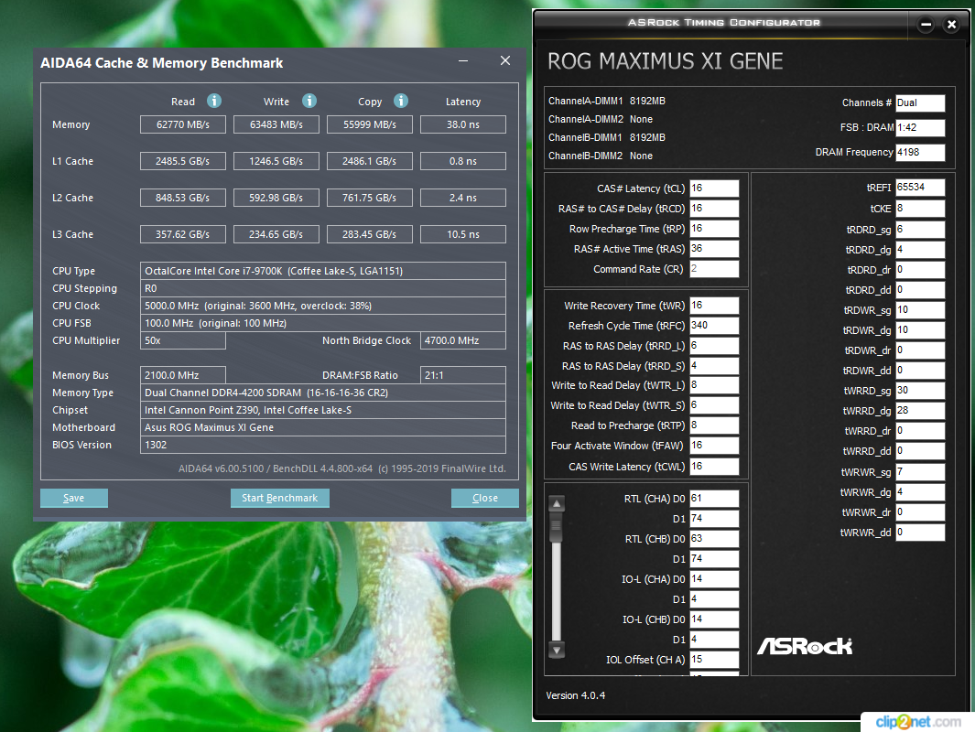The height and width of the screenshot is (732, 975).
Task: Click the clip2net.com badge
Action: [918, 721]
